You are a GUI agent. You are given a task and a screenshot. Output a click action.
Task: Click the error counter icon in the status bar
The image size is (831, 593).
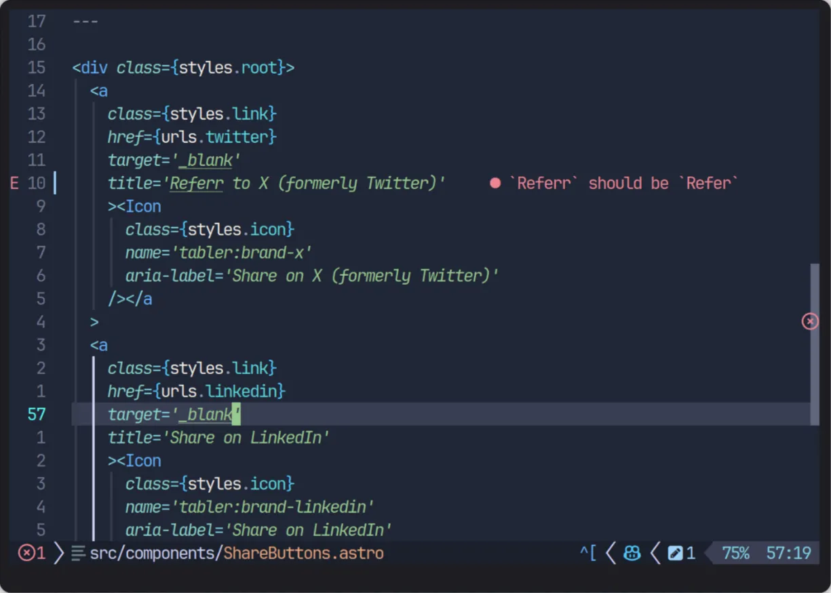click(27, 552)
